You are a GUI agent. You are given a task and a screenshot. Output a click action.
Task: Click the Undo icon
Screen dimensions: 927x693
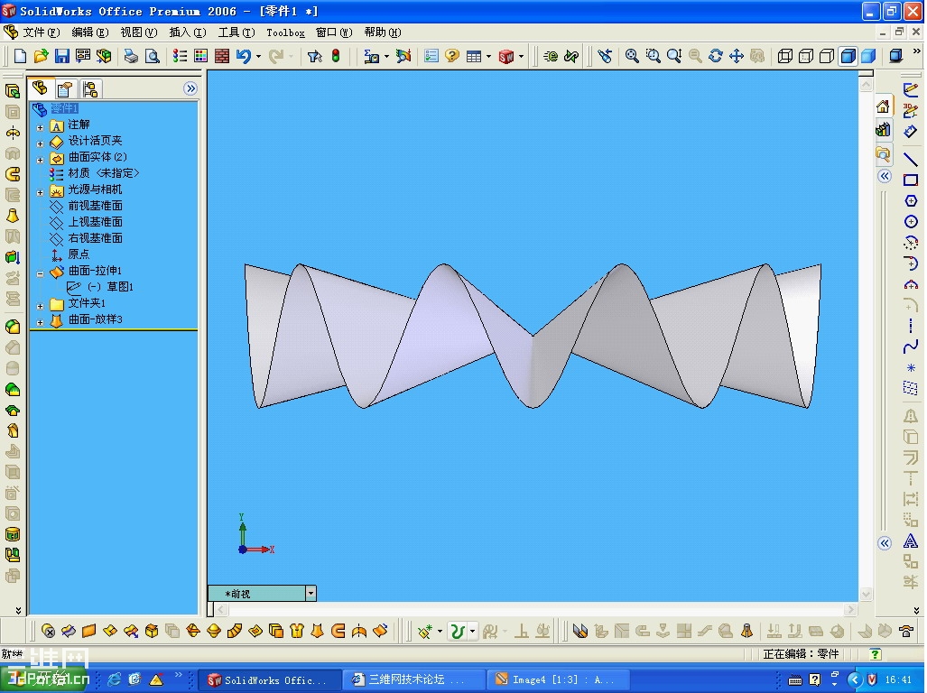243,56
